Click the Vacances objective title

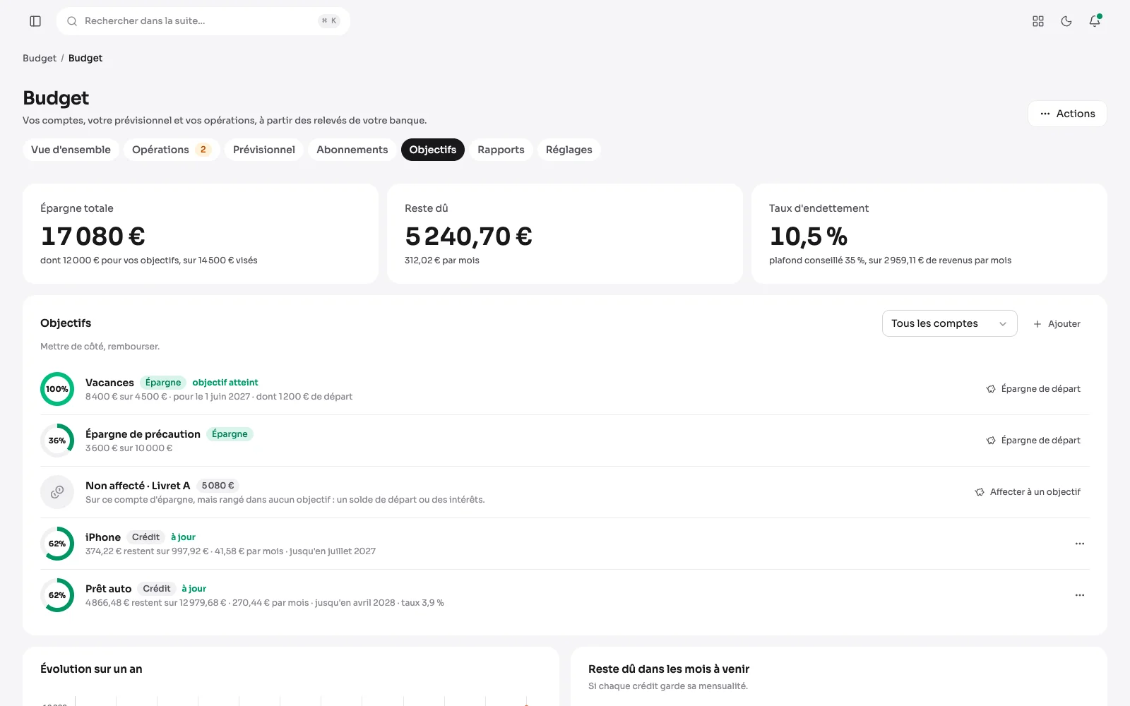(x=109, y=383)
